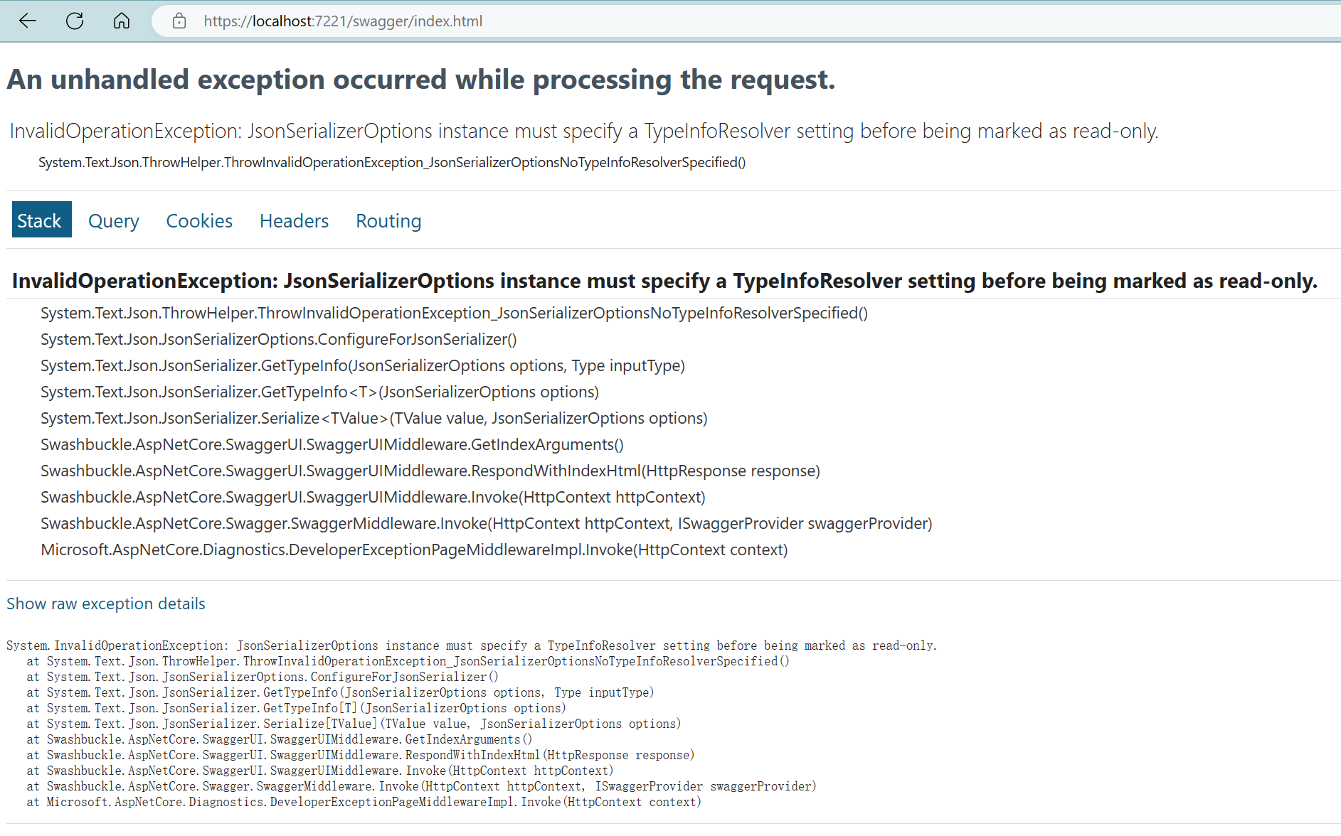
Task: Click the unhandled exception page heading
Action: pyautogui.click(x=421, y=79)
